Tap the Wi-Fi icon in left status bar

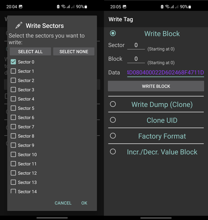(x=63, y=7)
